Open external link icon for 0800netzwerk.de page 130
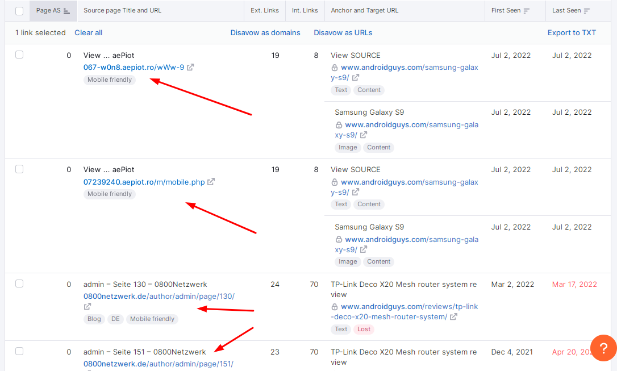This screenshot has width=617, height=371. pos(87,306)
